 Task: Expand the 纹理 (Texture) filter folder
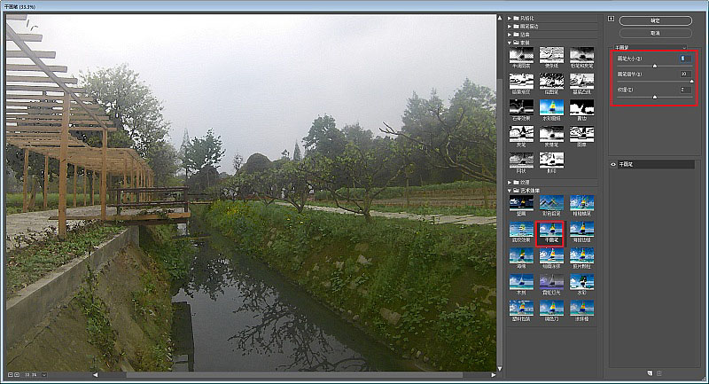coord(510,183)
